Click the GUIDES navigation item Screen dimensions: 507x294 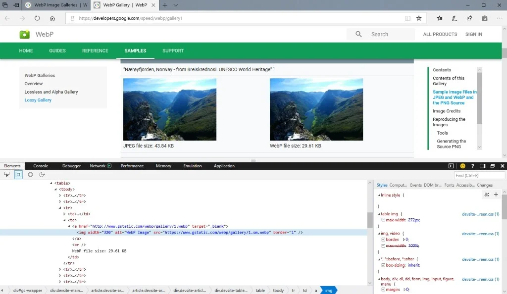(x=57, y=50)
